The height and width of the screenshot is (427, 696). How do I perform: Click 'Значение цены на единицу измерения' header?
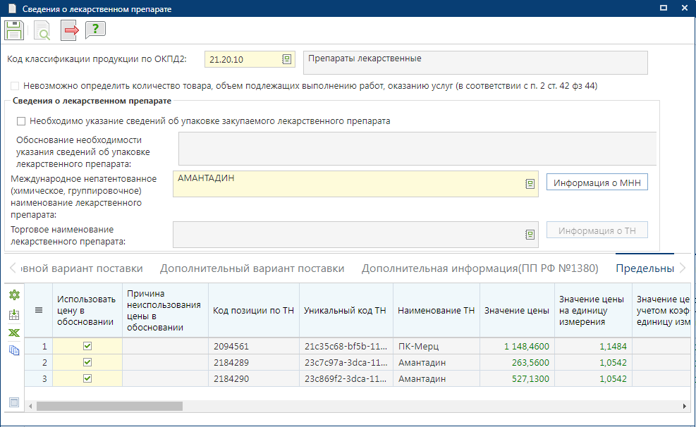tap(594, 310)
